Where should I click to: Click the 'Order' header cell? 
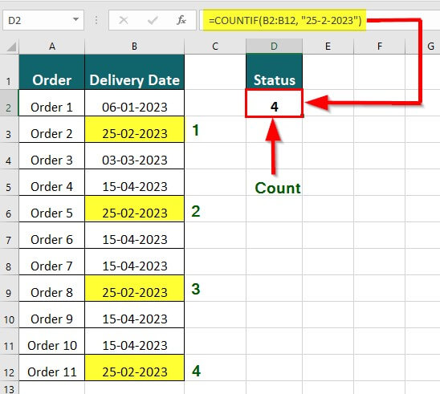[x=51, y=71]
